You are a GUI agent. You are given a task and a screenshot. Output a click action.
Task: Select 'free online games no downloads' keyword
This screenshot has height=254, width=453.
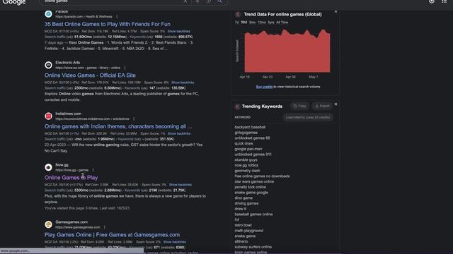[x=262, y=176]
